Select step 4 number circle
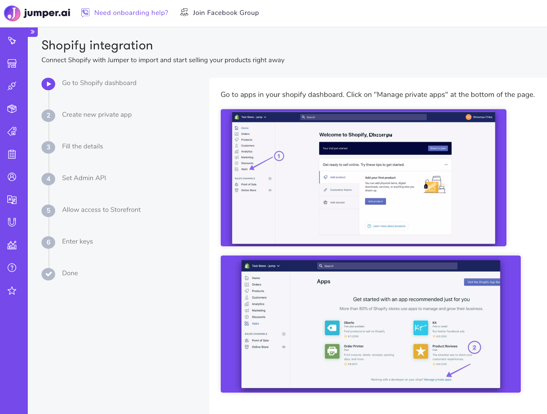 [x=49, y=179]
